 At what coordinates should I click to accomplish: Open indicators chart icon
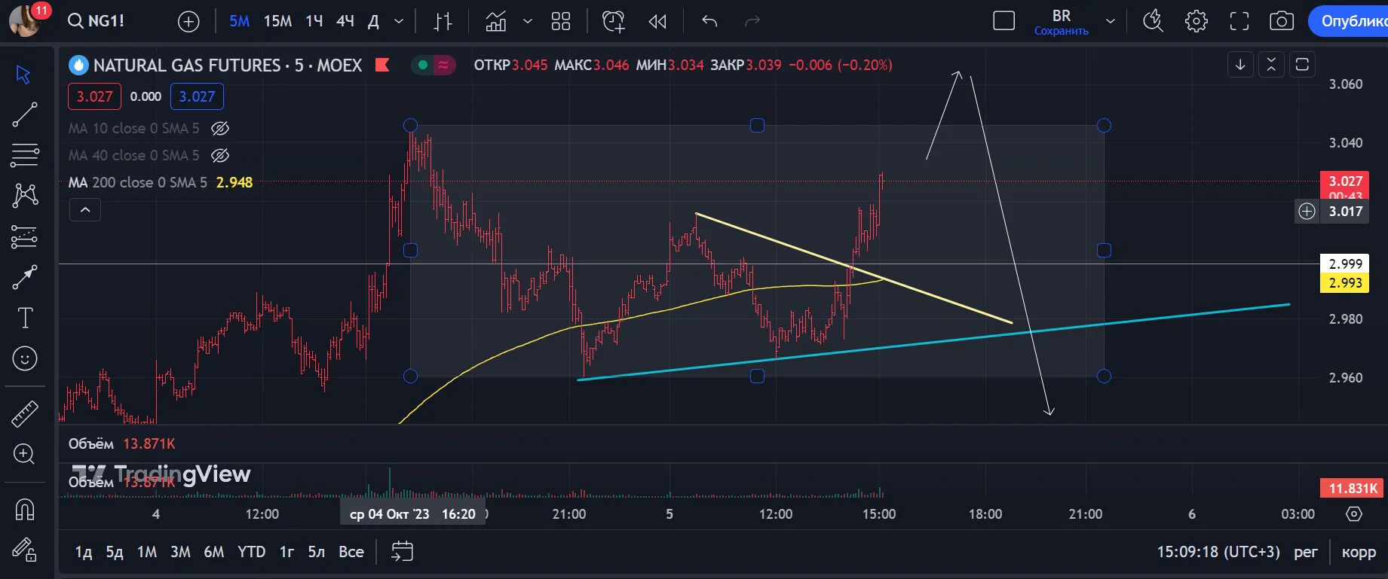pyautogui.click(x=496, y=22)
